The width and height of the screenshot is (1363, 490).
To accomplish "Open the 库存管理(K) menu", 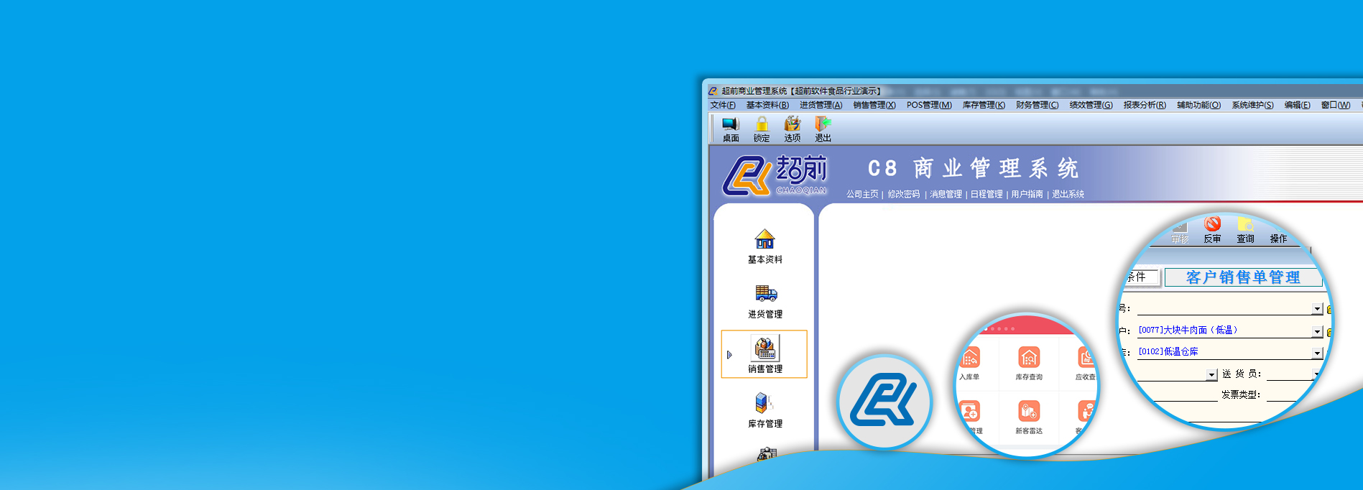I will 984,105.
